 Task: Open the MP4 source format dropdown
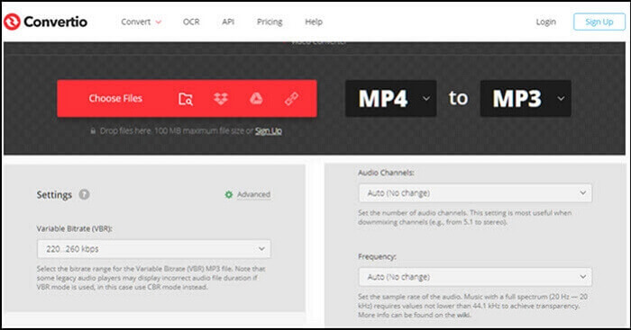pos(390,98)
